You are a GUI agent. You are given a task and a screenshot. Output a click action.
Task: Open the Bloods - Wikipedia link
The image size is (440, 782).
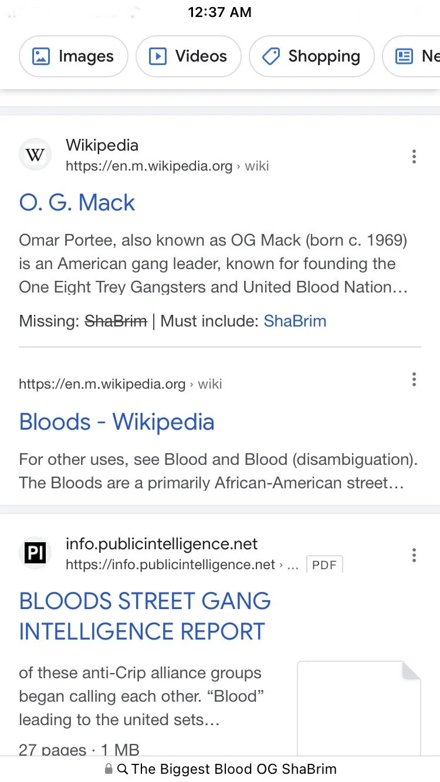117,422
